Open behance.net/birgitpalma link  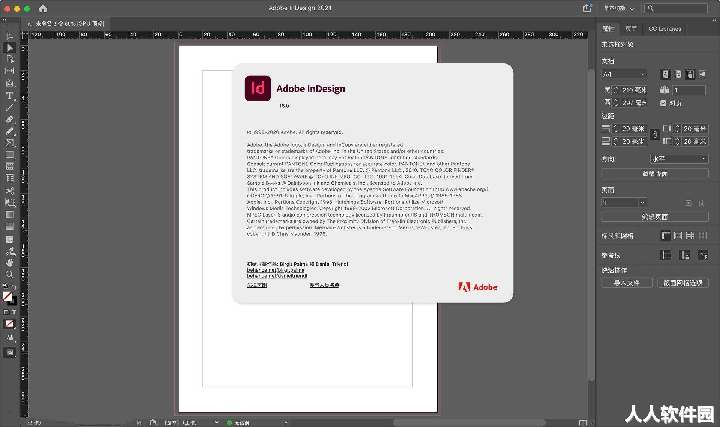pyautogui.click(x=276, y=270)
